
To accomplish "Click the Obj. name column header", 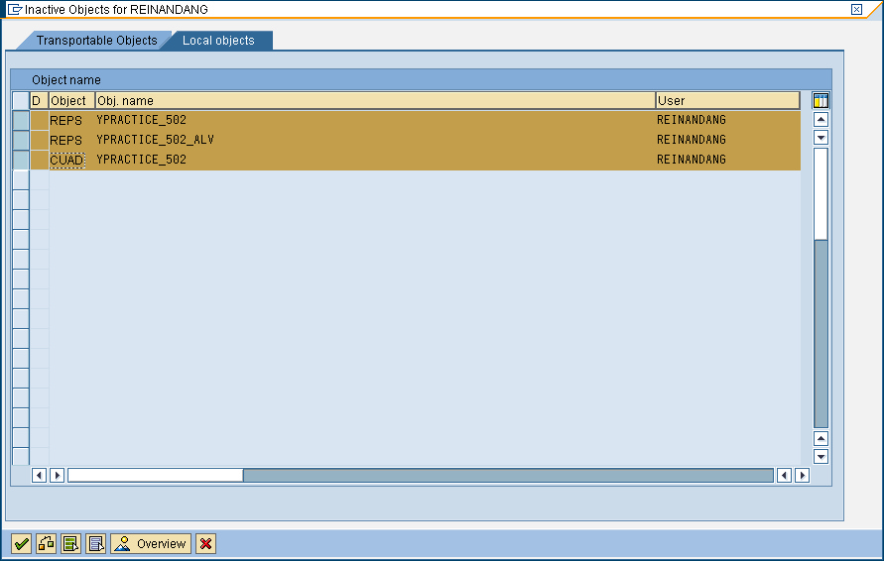I will pos(374,100).
